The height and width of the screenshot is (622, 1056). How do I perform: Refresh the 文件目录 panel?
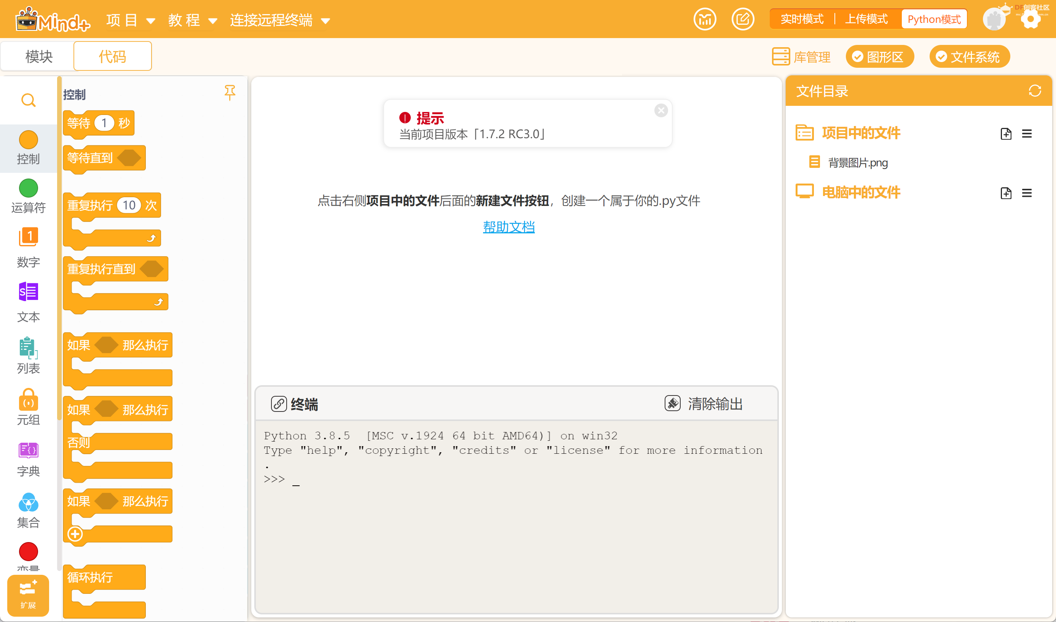[1035, 91]
